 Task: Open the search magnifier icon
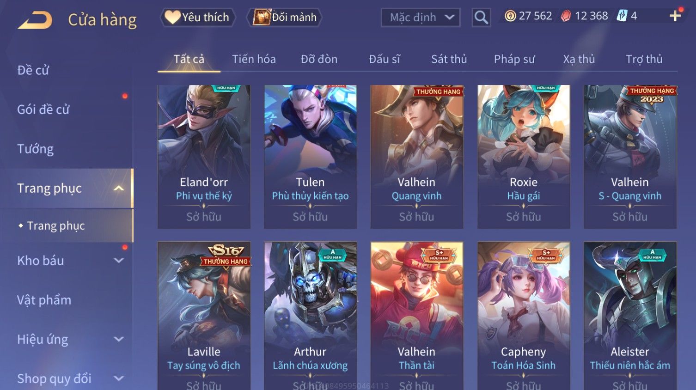(481, 18)
